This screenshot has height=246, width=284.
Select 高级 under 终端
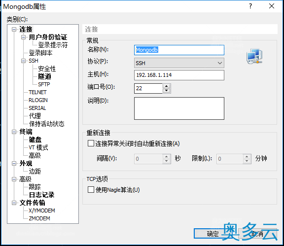[35, 155]
